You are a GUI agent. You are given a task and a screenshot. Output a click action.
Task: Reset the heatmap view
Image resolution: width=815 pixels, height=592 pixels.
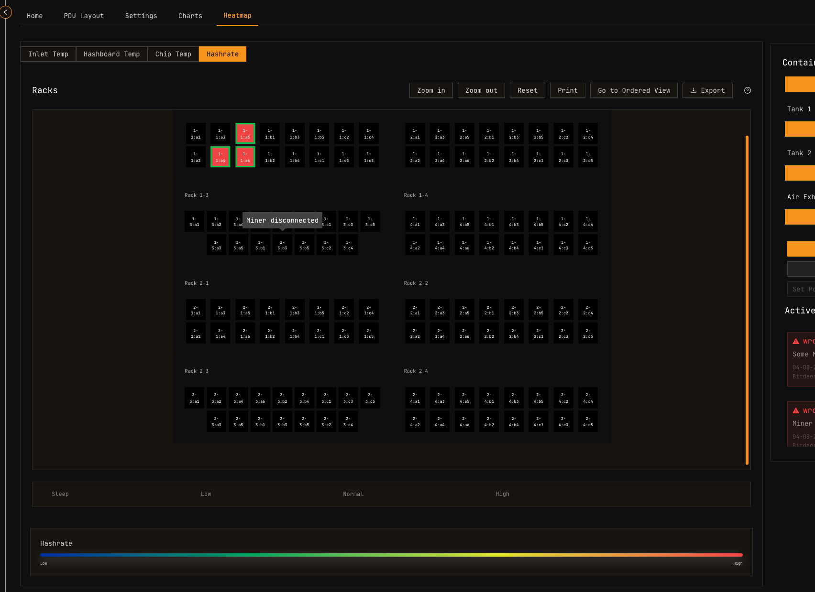527,90
